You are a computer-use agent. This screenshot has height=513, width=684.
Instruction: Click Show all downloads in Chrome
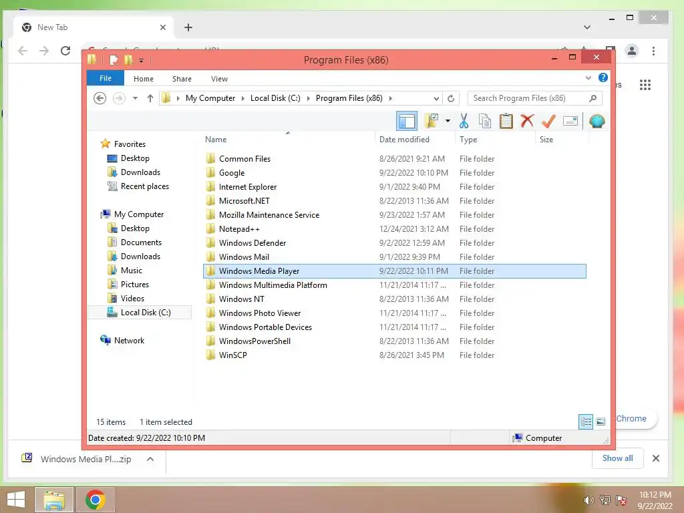[617, 458]
